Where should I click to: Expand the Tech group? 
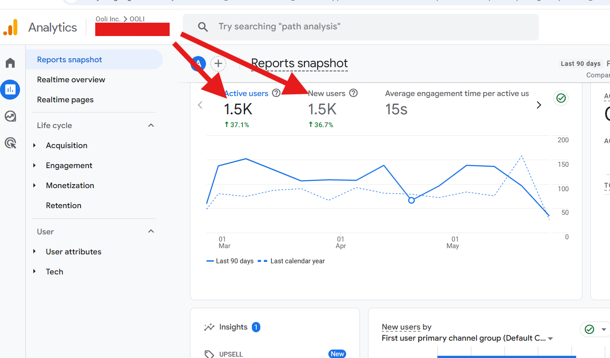[34, 272]
